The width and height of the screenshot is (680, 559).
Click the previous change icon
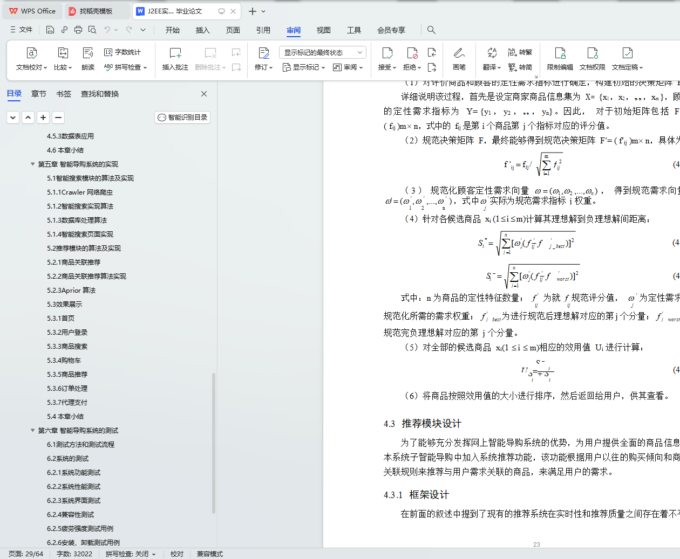(432, 52)
